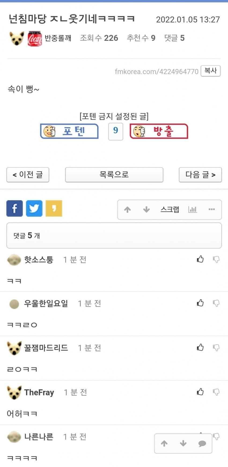Viewport: 228px width, 467px height.
Task: Copy the post URL with 복사 button
Action: [x=211, y=71]
